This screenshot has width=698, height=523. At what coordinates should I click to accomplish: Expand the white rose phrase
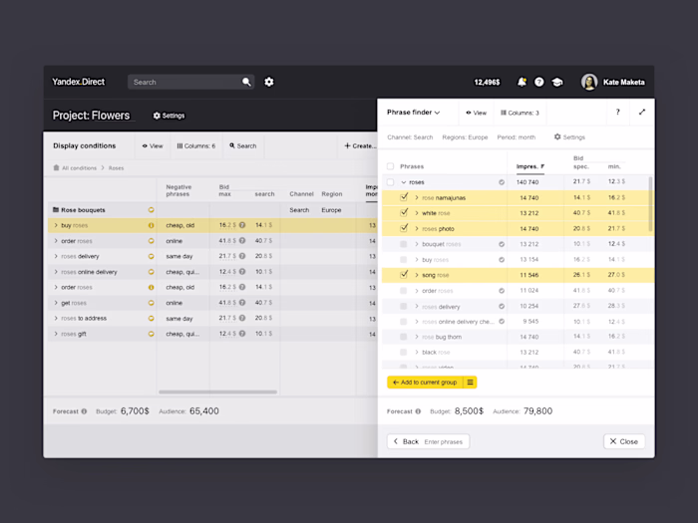pyautogui.click(x=417, y=213)
